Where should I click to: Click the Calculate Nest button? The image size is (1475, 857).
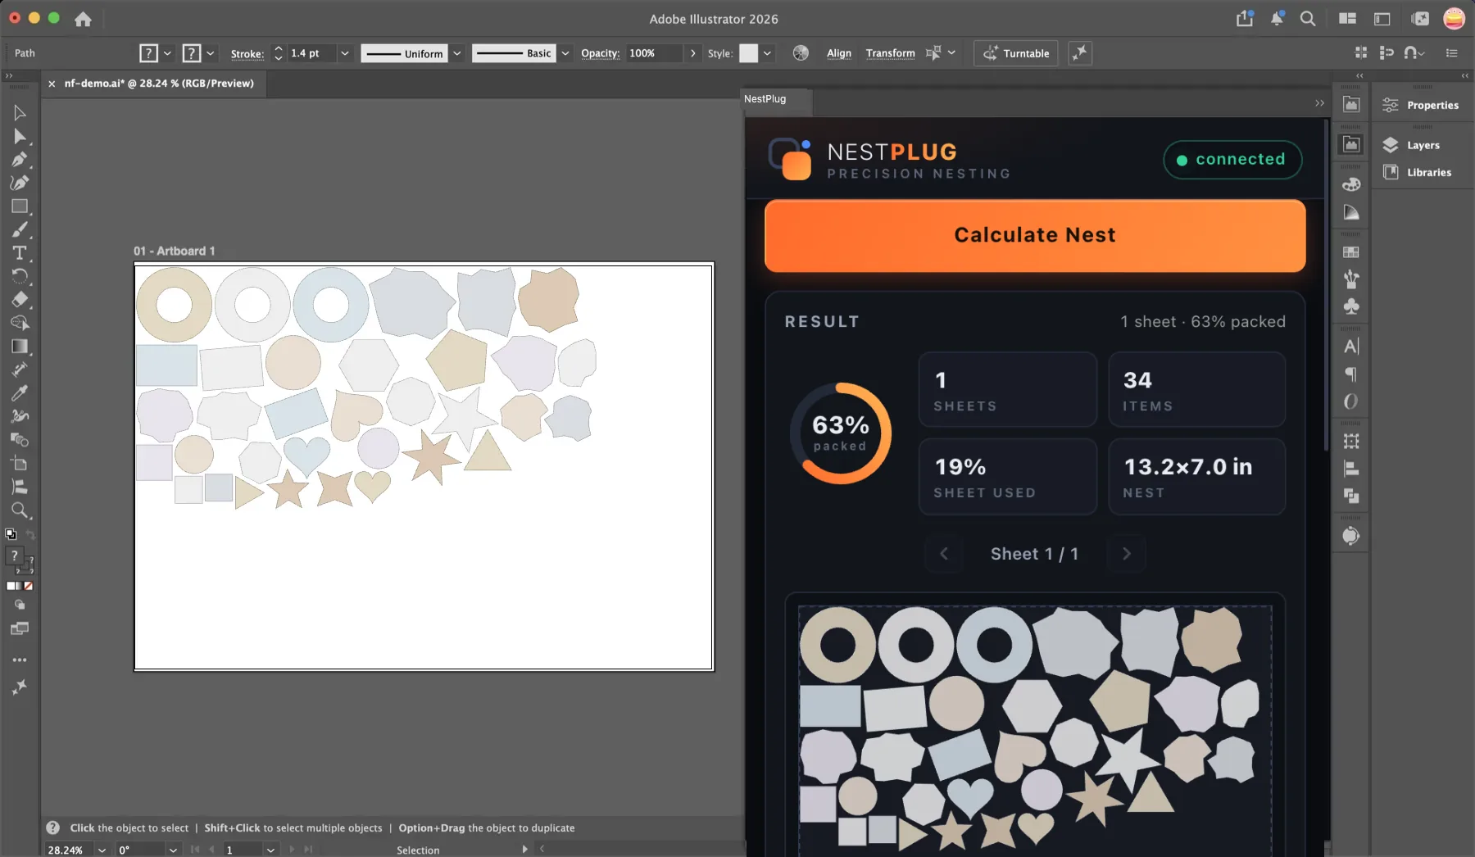coord(1035,235)
